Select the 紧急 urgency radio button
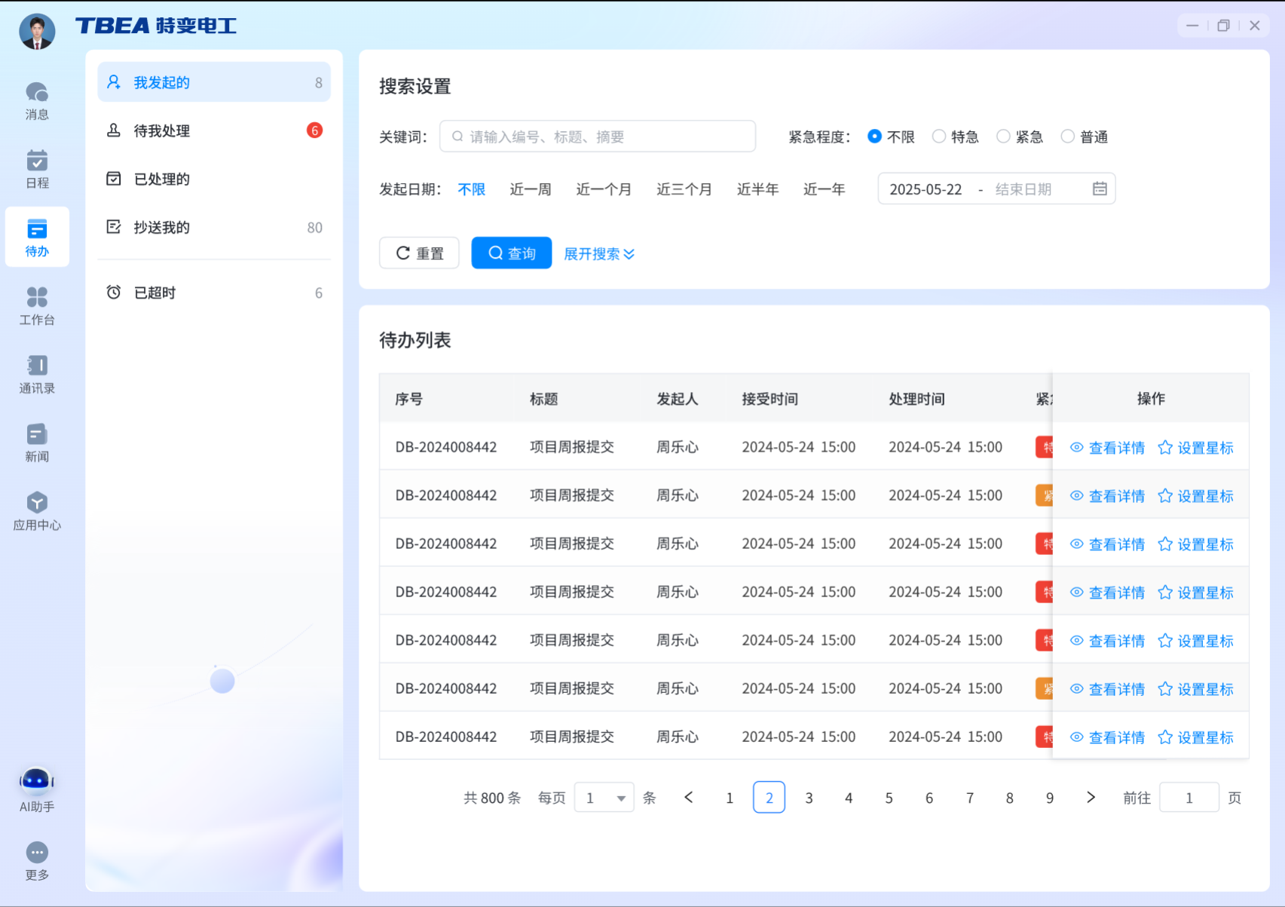Viewport: 1285px width, 907px height. click(x=1003, y=136)
